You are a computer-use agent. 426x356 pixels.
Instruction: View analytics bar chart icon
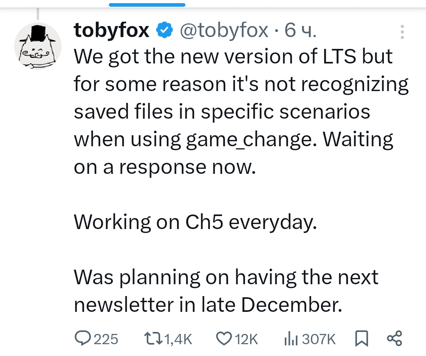[x=291, y=339]
